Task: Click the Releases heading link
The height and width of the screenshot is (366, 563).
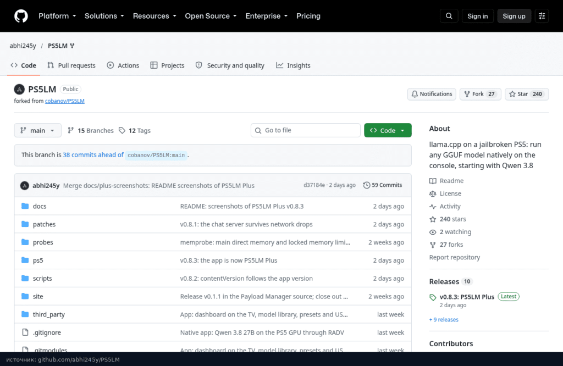Action: (444, 282)
